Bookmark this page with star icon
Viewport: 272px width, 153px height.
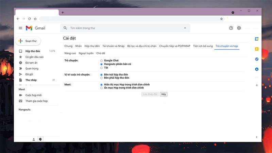tap(221, 19)
